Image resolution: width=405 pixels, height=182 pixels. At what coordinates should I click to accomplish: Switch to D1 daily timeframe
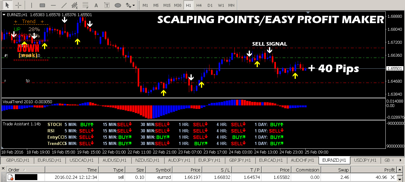point(210,5)
